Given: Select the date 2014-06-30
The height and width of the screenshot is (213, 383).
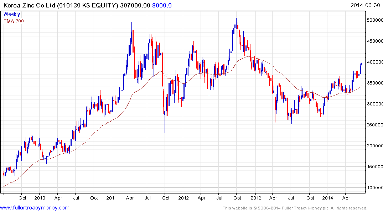Looking at the screenshot, I should click(x=366, y=5).
